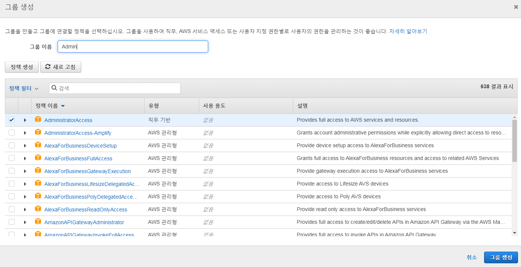Screen dimensions: 521x267
Task: Click the 새로 고침 refresh button
Action: (x=61, y=67)
